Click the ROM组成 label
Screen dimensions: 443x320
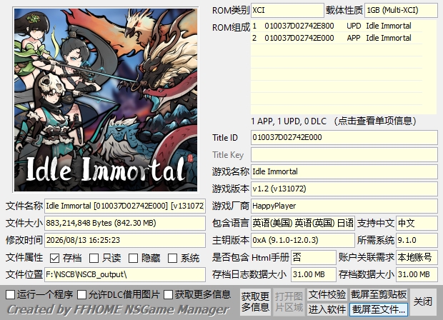pos(231,27)
